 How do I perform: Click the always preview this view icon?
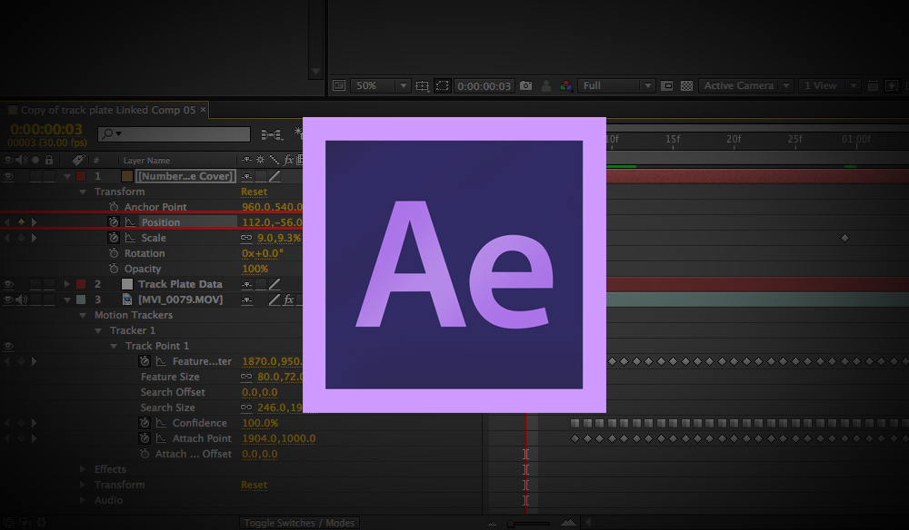tap(339, 85)
